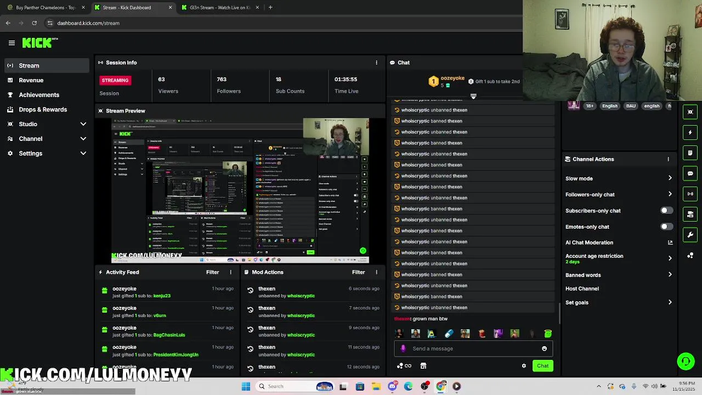This screenshot has height=395, width=702.
Task: Reload the dashboard page
Action: point(34,23)
